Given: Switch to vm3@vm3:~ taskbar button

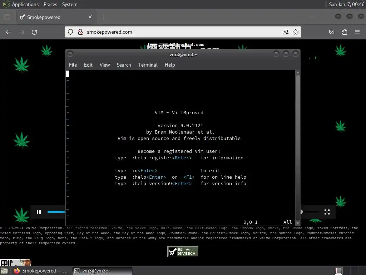Looking at the screenshot, I should [x=102, y=271].
